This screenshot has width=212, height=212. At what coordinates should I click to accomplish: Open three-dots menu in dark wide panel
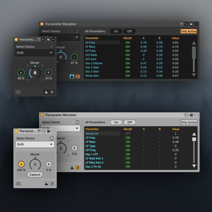click(x=196, y=24)
